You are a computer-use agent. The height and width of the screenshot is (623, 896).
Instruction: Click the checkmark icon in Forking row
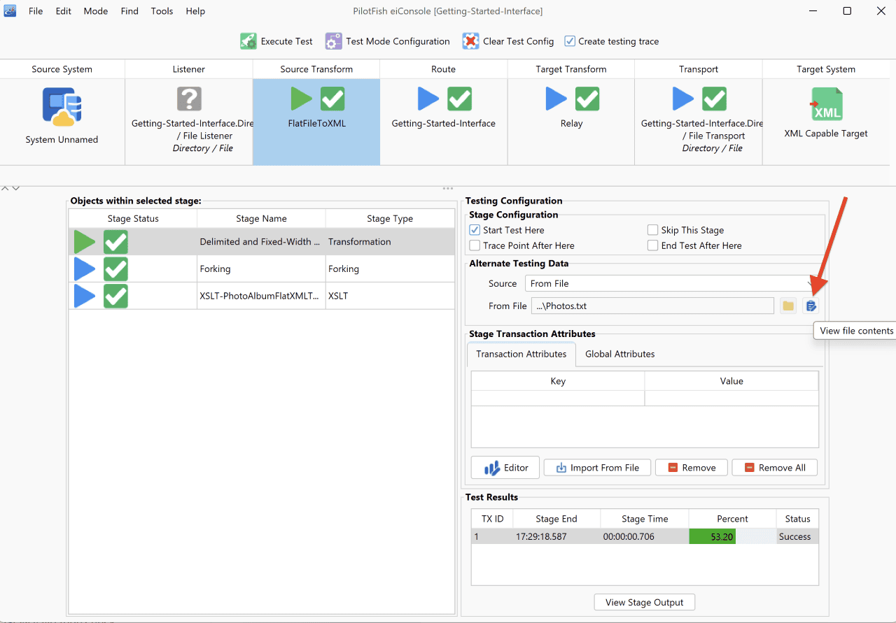[x=115, y=268]
